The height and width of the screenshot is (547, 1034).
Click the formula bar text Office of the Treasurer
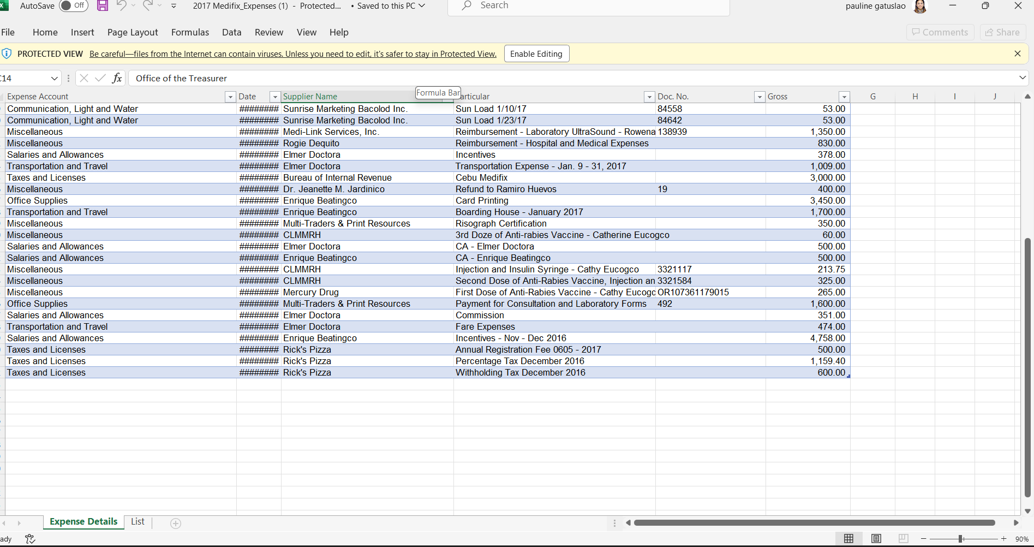181,78
